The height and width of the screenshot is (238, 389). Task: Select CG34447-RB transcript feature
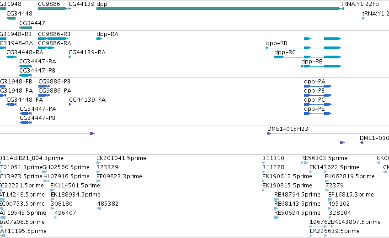point(26,75)
